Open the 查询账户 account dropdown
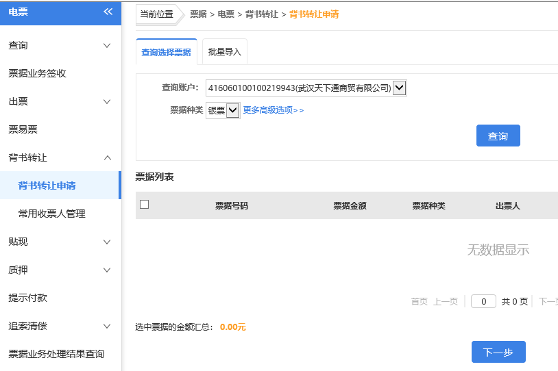The width and height of the screenshot is (558, 371). click(x=306, y=88)
